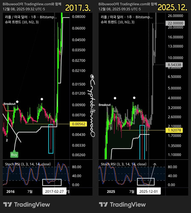Click the 1.70000 price axis value
The image size is (191, 213).
(174, 135)
